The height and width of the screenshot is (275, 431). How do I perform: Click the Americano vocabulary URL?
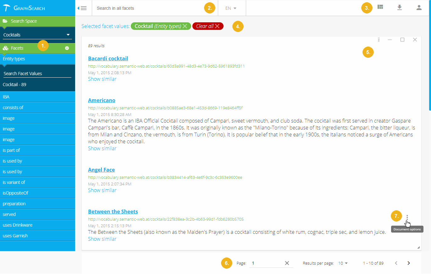[x=165, y=108]
